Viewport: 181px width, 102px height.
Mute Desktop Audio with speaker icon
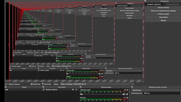[x=124, y=94]
